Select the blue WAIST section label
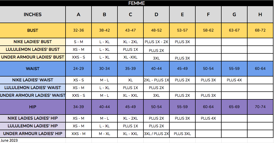274x143 pixels. tap(33, 69)
